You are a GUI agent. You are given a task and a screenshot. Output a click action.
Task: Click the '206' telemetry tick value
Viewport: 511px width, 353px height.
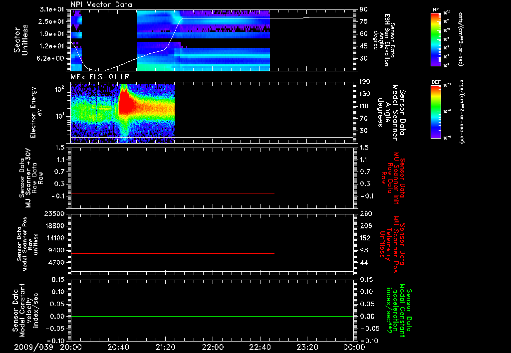[365, 226]
